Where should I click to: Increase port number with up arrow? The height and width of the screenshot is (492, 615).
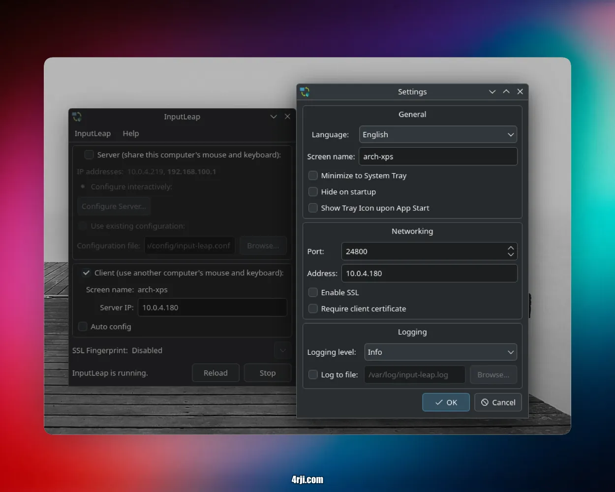tap(511, 248)
